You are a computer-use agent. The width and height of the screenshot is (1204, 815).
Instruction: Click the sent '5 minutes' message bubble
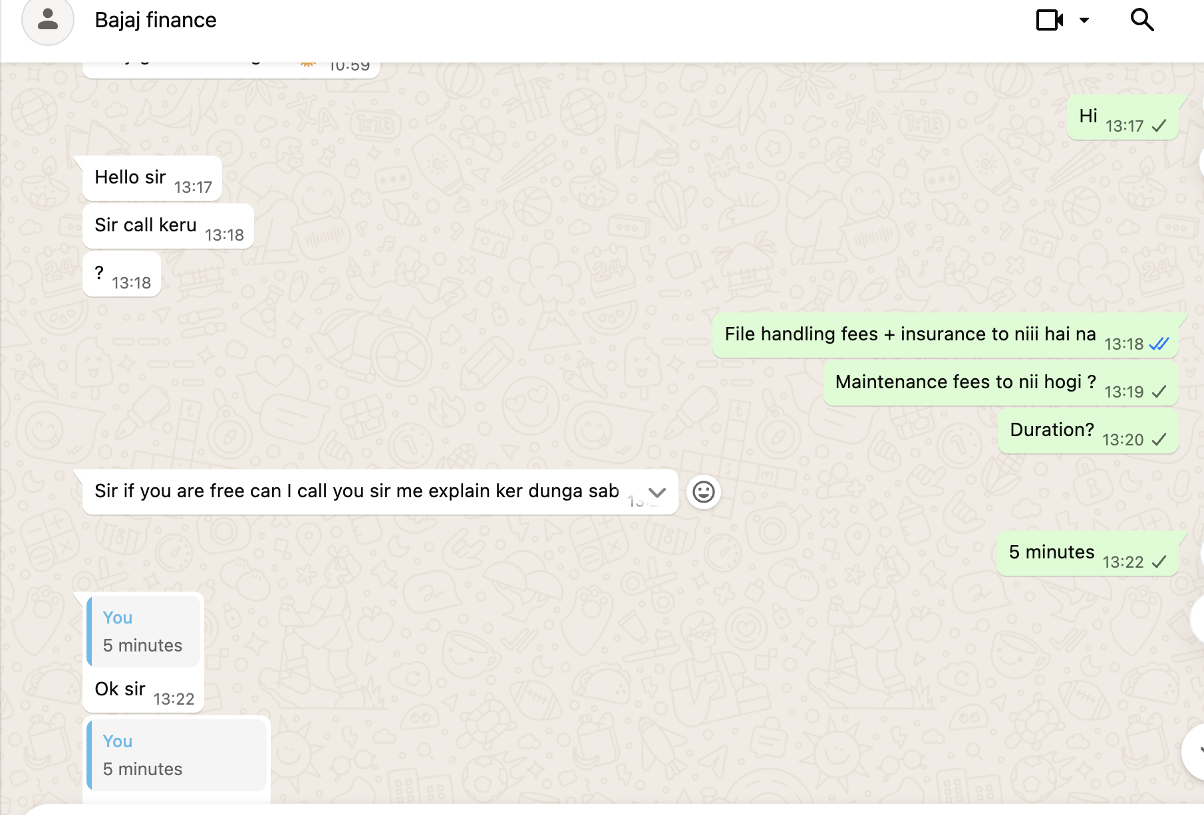[x=1051, y=552]
